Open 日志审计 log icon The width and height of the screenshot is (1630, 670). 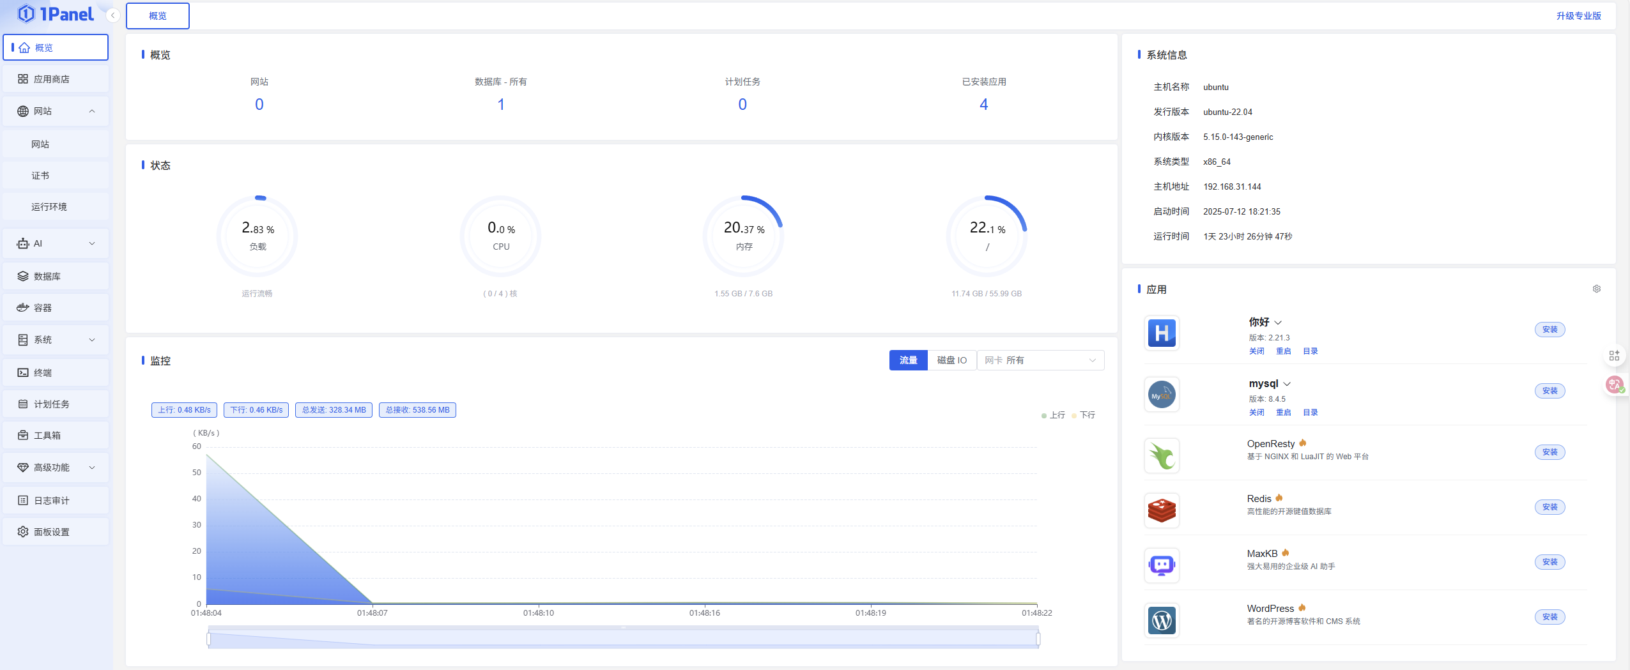click(x=23, y=501)
